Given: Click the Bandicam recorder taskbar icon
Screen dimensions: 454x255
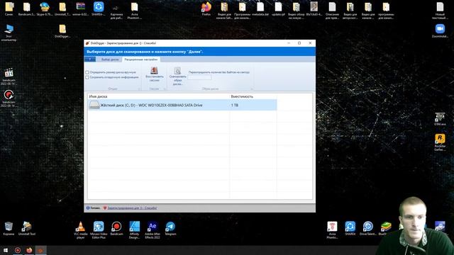Looking at the screenshot, I should tap(17, 250).
